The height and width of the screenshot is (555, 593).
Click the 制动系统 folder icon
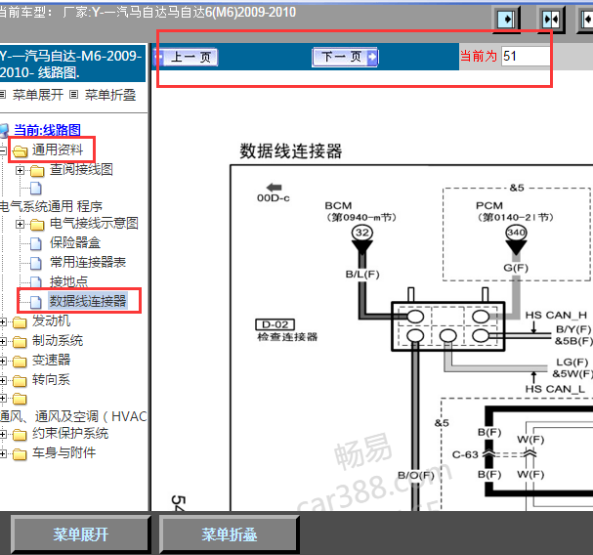pos(20,342)
